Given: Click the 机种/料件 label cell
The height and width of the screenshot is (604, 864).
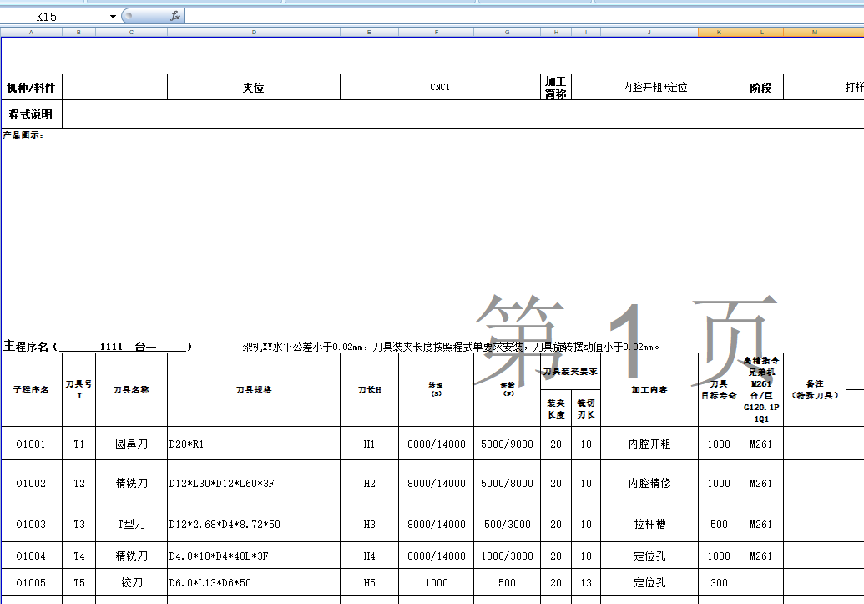Looking at the screenshot, I should click(x=32, y=87).
